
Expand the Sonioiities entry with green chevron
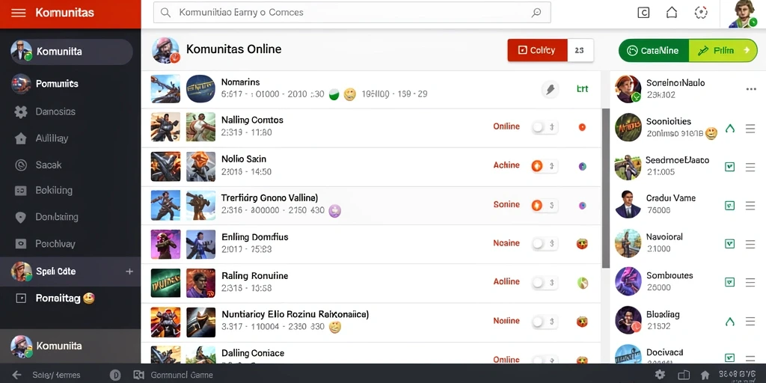coord(730,129)
